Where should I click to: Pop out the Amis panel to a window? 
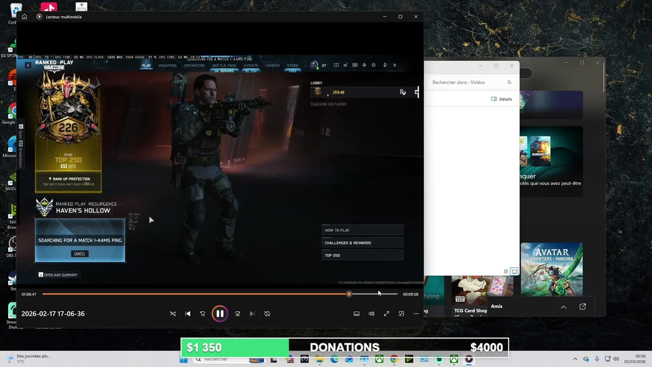pos(583,307)
